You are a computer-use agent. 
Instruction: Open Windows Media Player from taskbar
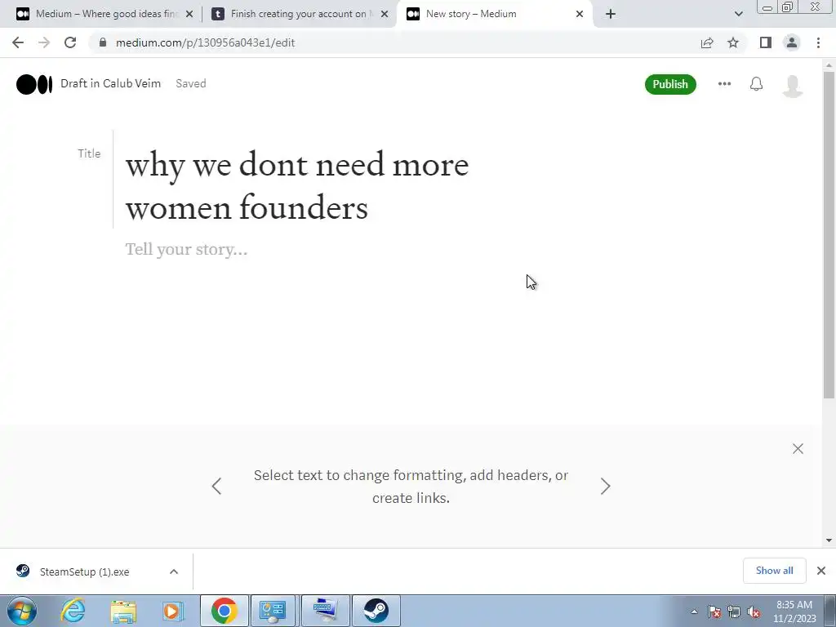pyautogui.click(x=173, y=611)
